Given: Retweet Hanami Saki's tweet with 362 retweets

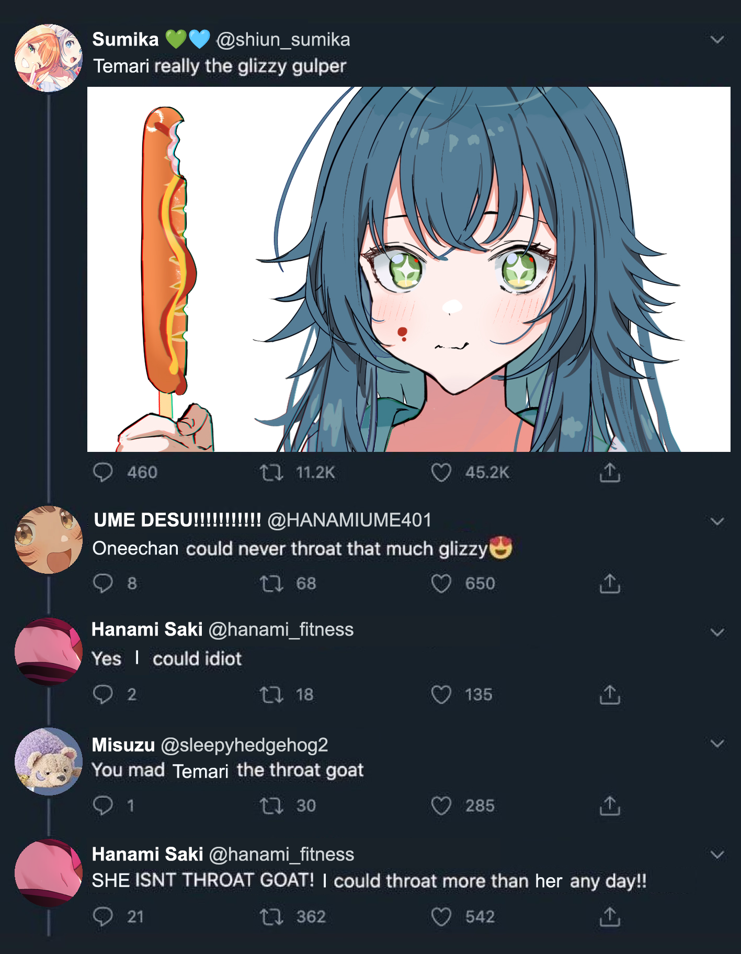Looking at the screenshot, I should (271, 917).
